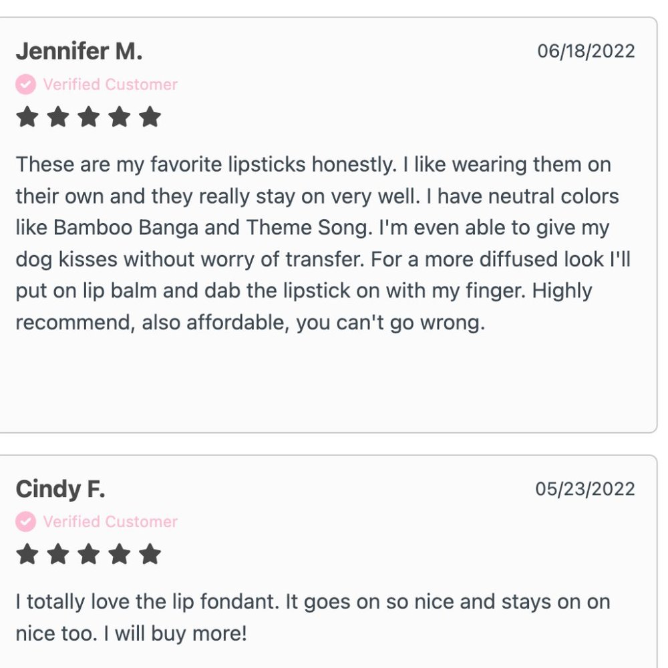Click the fifth star in Jennifer M.'s rating

[x=150, y=117]
